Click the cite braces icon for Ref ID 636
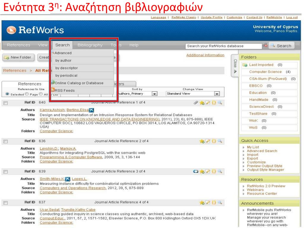The width and height of the screenshot is (304, 228). [x=214, y=141]
